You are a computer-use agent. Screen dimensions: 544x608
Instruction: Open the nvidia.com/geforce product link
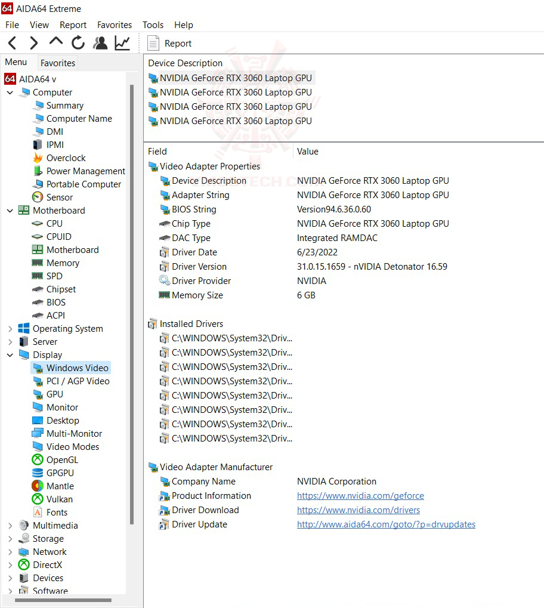coord(360,496)
